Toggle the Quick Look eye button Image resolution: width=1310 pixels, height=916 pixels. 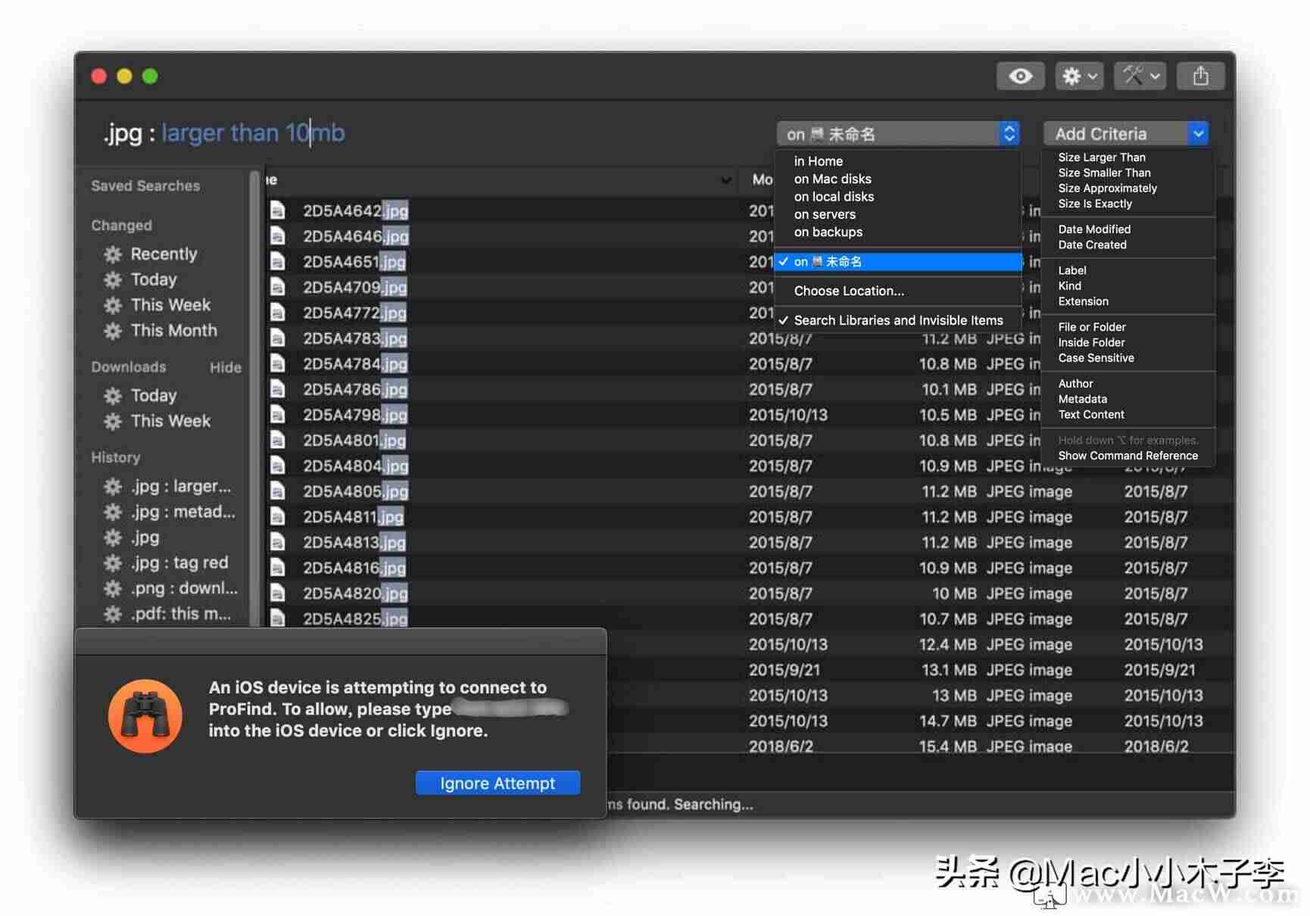point(1020,76)
